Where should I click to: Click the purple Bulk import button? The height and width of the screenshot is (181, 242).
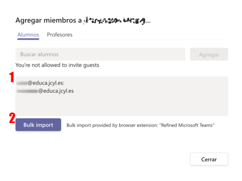(38, 125)
